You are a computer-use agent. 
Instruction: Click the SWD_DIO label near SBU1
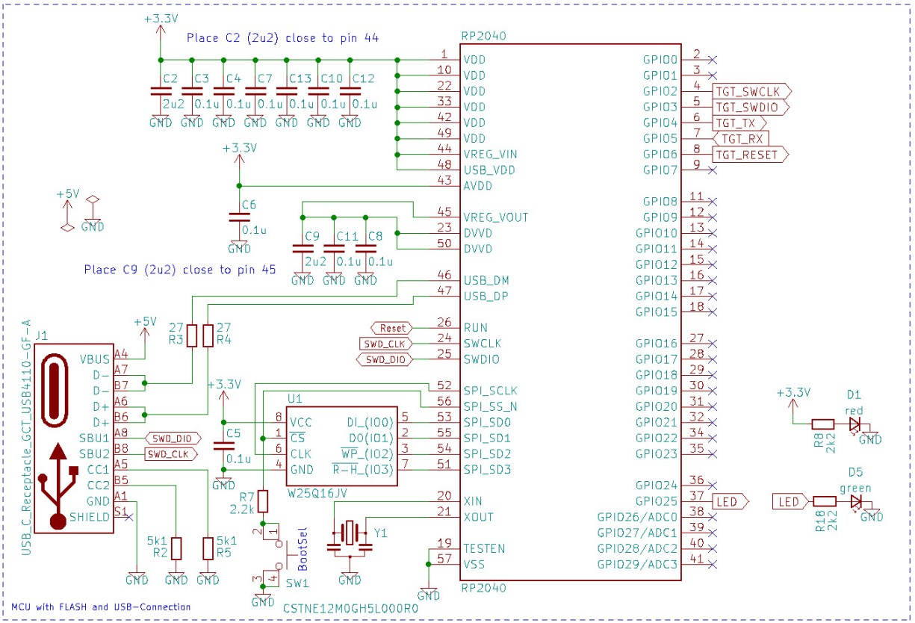tap(173, 437)
